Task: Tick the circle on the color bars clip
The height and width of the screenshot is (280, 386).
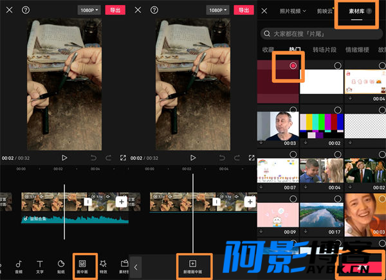Action: pos(337,110)
